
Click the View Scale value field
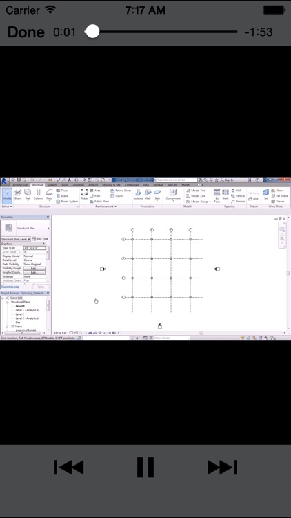(34, 248)
